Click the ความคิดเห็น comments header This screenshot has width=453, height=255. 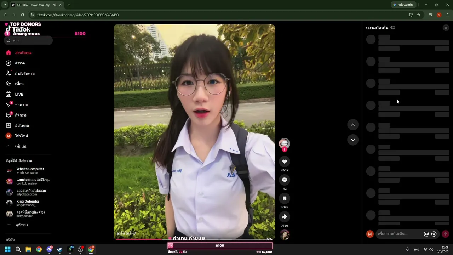point(377,28)
